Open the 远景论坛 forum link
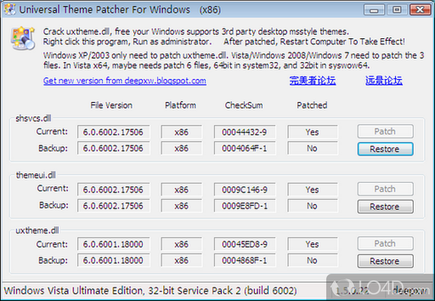This screenshot has width=435, height=301. (384, 81)
